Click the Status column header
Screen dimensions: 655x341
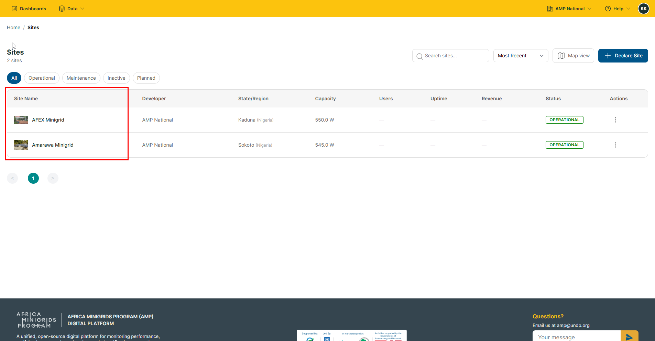pyautogui.click(x=553, y=99)
